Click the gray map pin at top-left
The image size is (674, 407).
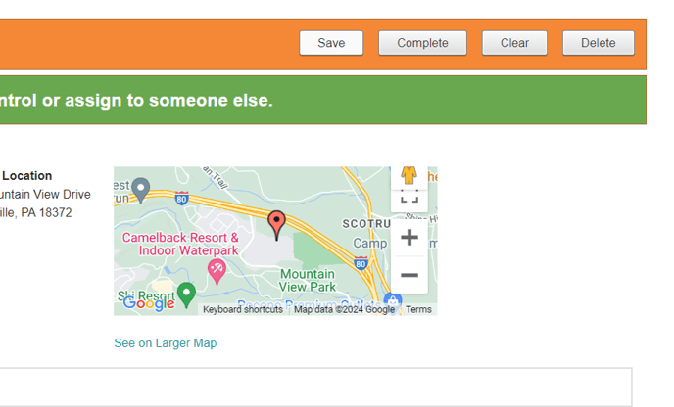pos(141,187)
